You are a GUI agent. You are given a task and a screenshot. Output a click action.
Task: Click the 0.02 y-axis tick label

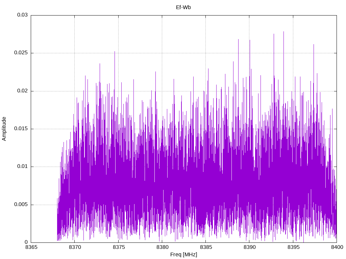click(23, 91)
